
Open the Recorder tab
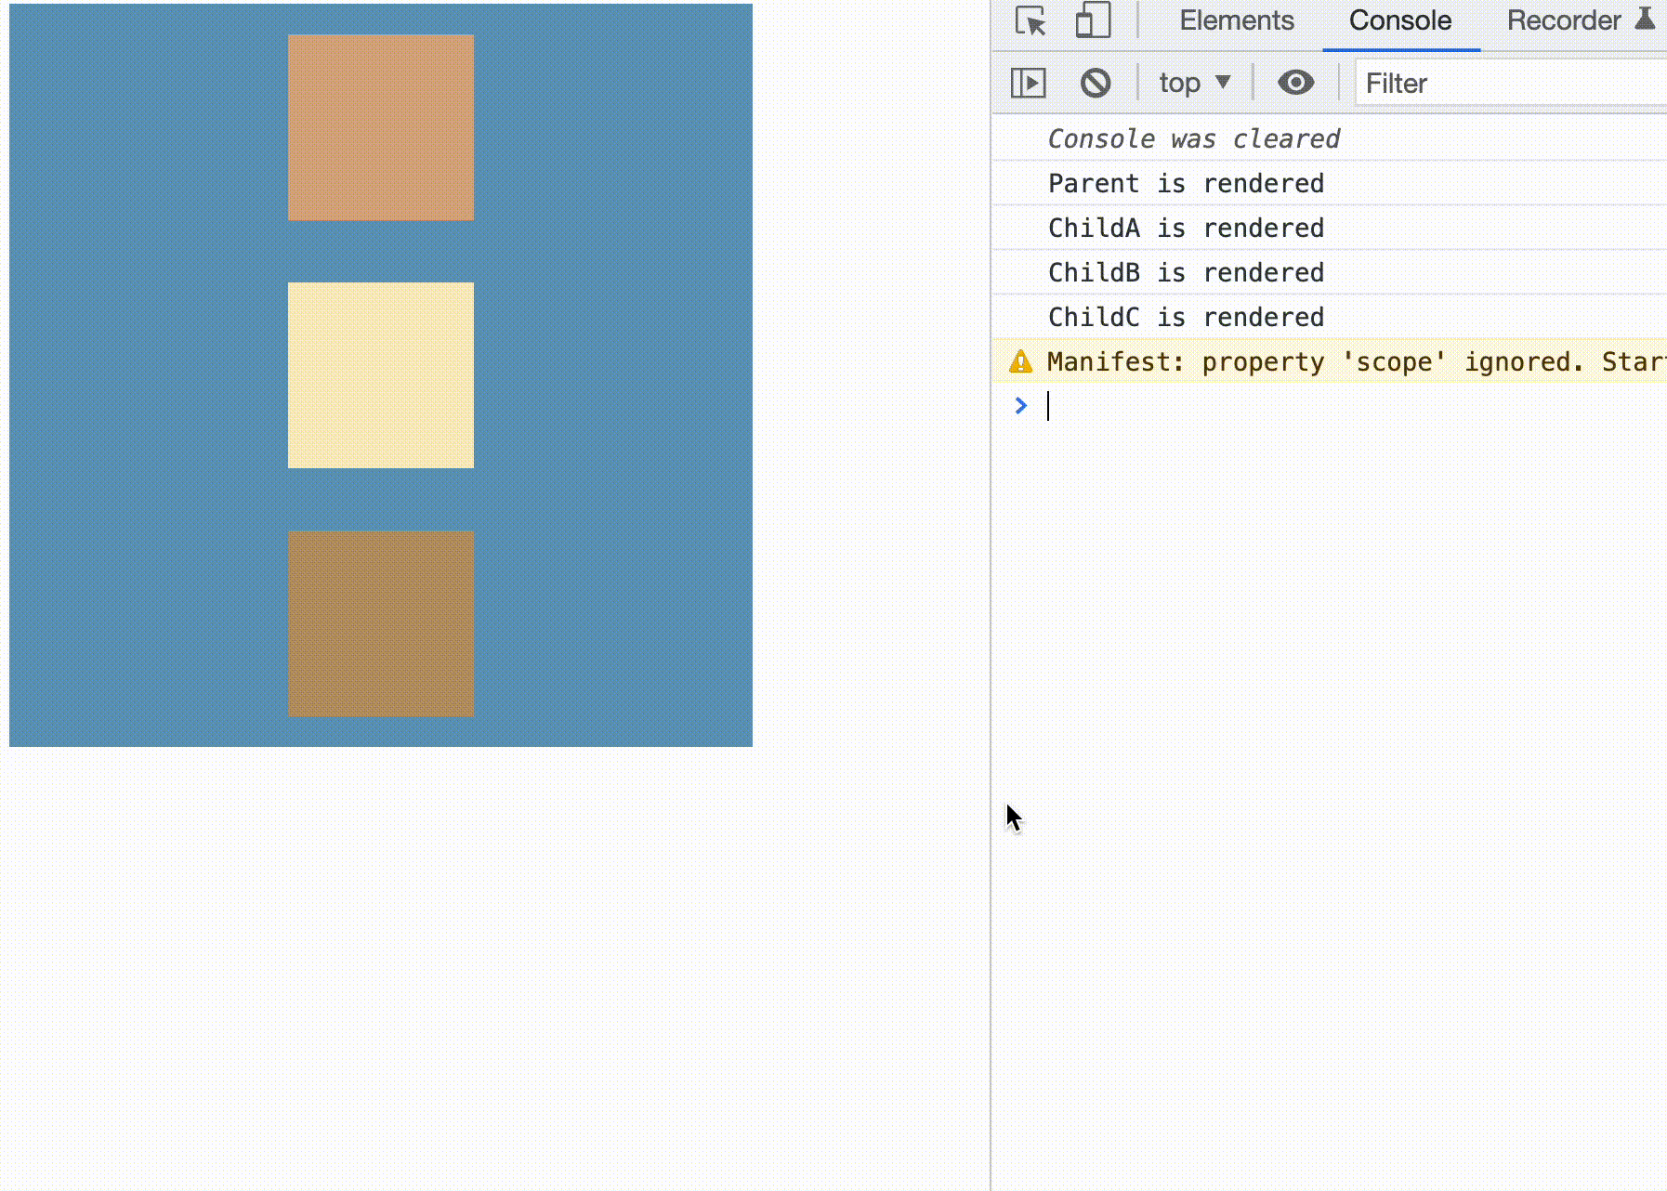pos(1563,20)
